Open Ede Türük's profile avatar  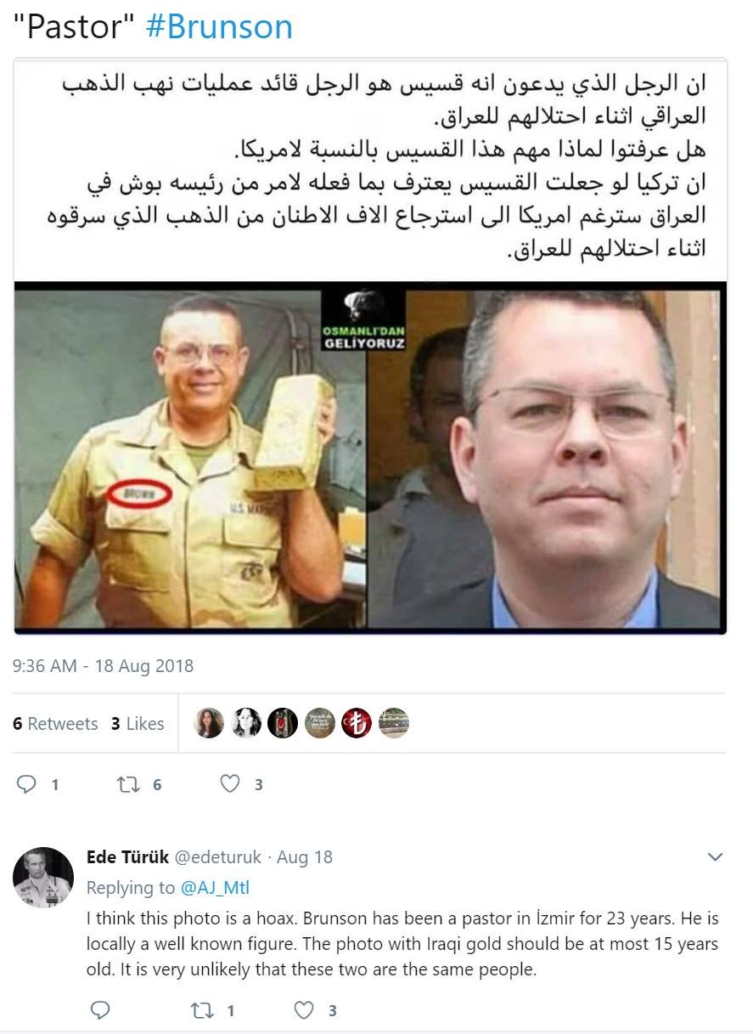tap(43, 878)
